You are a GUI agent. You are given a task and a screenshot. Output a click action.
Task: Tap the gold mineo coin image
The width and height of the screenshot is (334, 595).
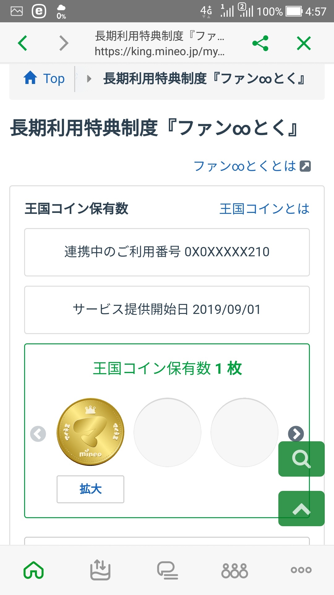[x=90, y=432]
